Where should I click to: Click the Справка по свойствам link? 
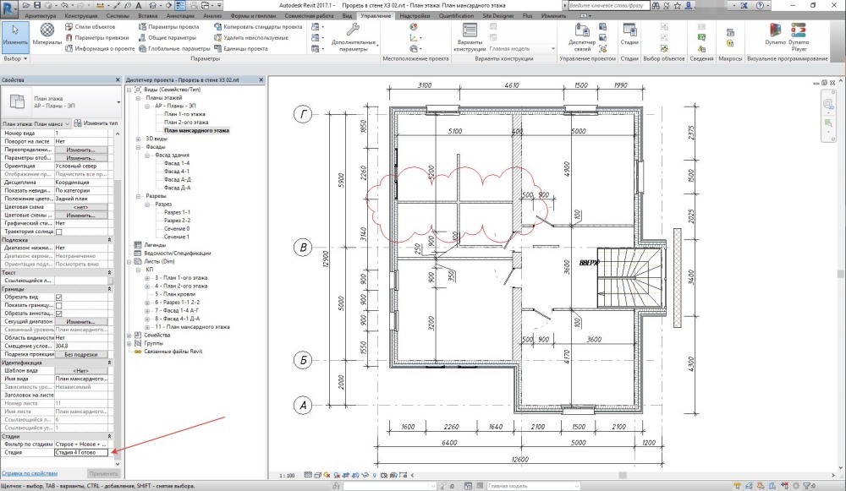point(30,473)
